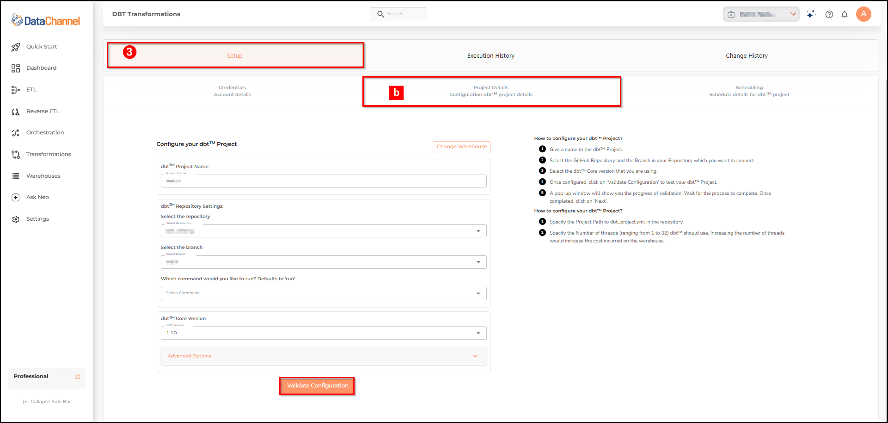Screen dimensions: 888x423
Task: Open the AI sparkle assistant icon
Action: [811, 14]
